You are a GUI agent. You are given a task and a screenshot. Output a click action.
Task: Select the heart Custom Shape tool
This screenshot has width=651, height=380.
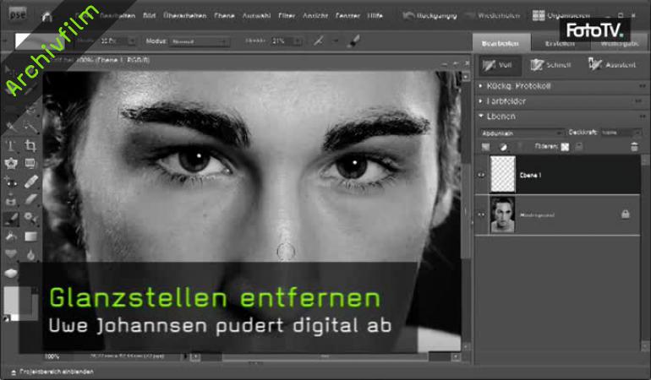coord(10,254)
